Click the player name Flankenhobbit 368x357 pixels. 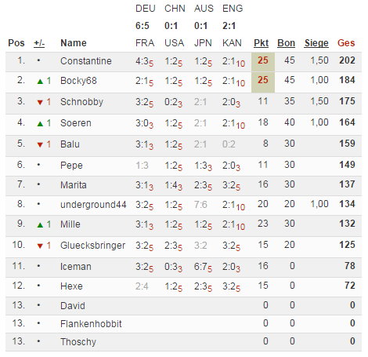click(x=91, y=324)
